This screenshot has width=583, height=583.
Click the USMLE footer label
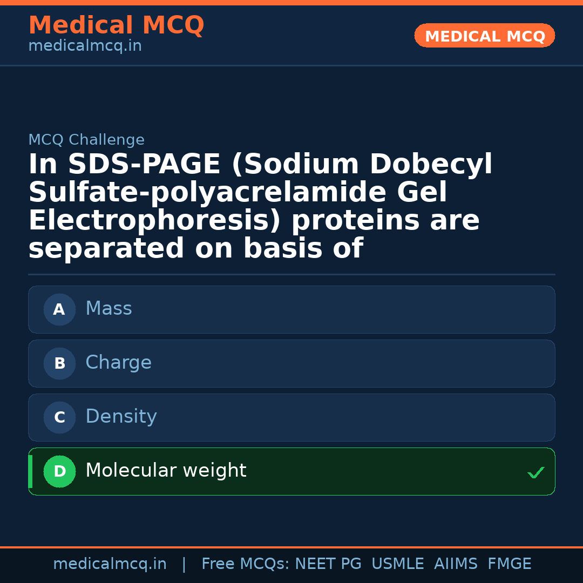[x=397, y=564]
